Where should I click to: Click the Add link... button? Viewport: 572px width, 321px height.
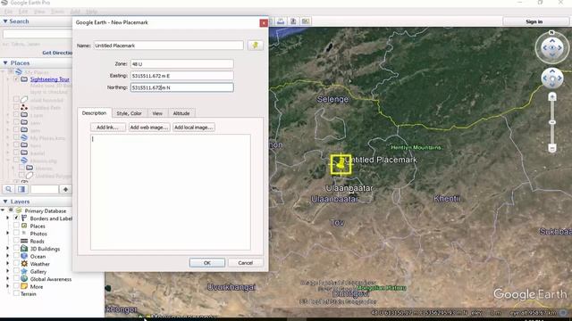pos(107,128)
